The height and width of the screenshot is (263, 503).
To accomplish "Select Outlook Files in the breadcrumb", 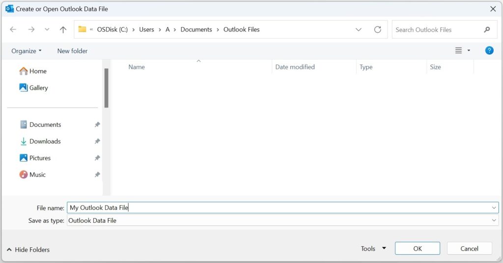I will point(241,29).
